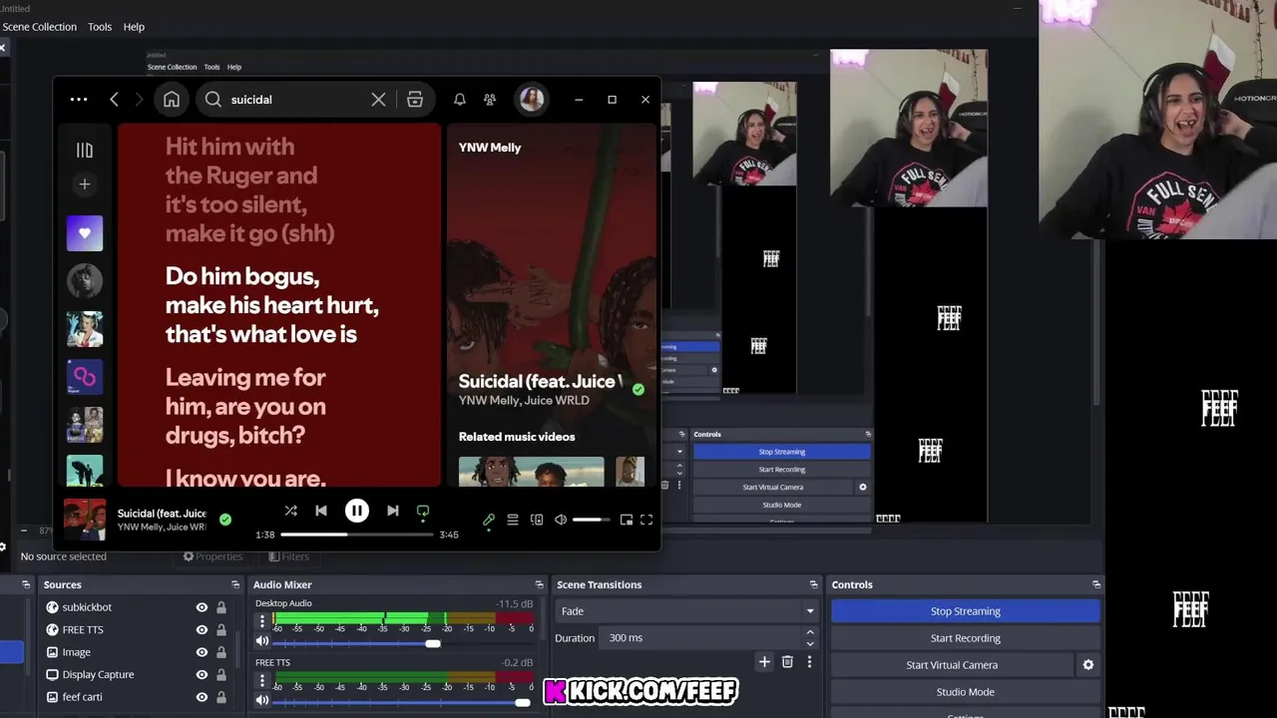
Task: Seek in the Spotify progress bar
Action: pos(356,535)
